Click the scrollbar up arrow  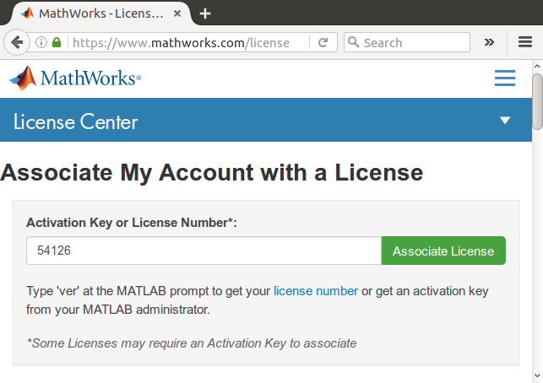(537, 66)
